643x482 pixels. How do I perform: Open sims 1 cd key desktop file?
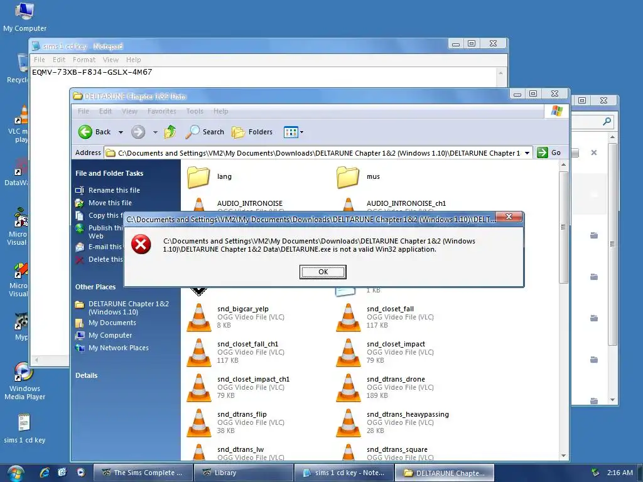(24, 428)
